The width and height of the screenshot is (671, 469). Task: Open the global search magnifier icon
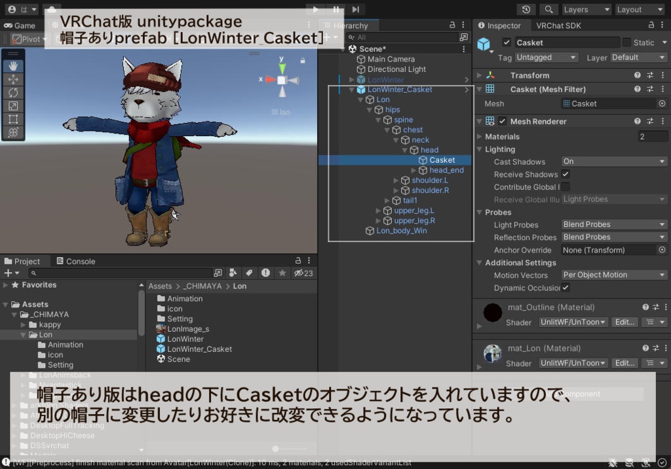tap(548, 9)
